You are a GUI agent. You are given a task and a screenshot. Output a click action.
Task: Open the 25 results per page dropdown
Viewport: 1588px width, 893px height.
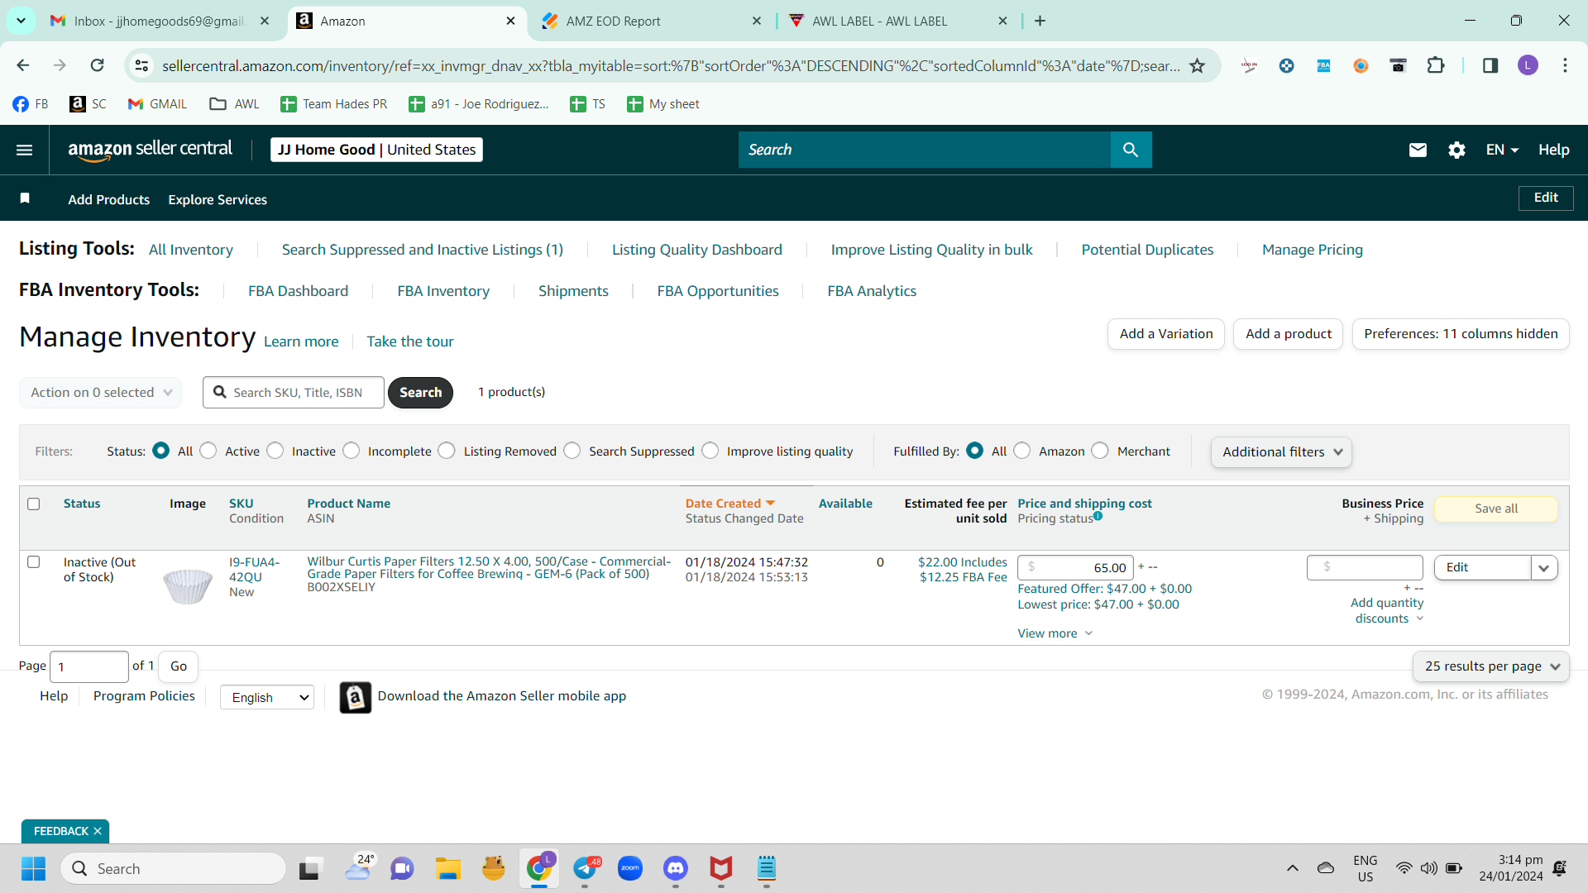[1491, 666]
